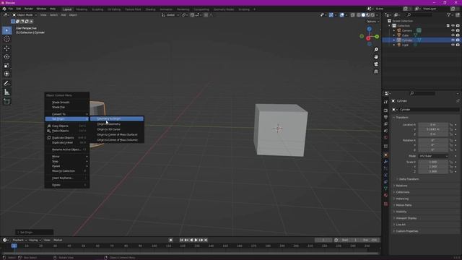The width and height of the screenshot is (462, 260).
Task: Toggle camera view with camera gizmo
Action: [x=376, y=64]
